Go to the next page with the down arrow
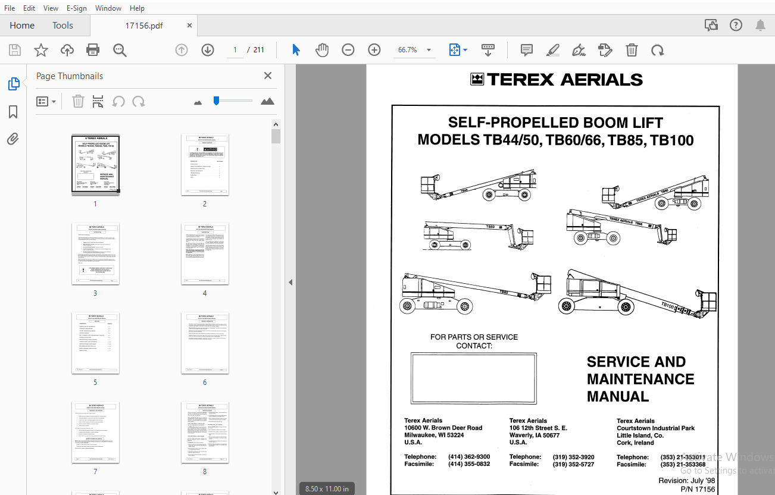 pos(208,50)
